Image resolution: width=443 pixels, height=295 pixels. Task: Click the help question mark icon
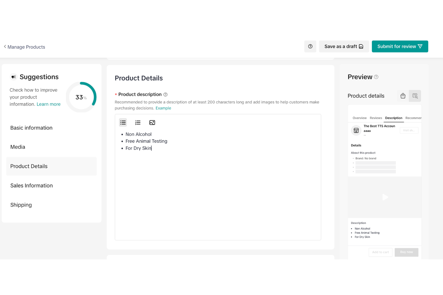[x=310, y=46]
